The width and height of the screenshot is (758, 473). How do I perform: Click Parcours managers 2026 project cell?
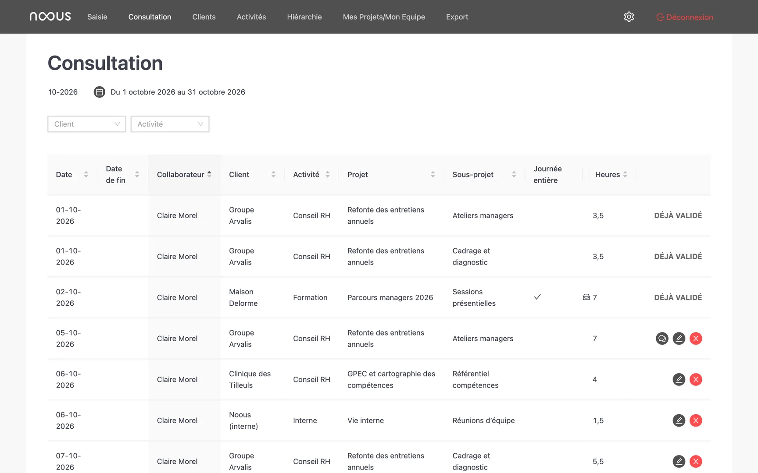coord(390,297)
